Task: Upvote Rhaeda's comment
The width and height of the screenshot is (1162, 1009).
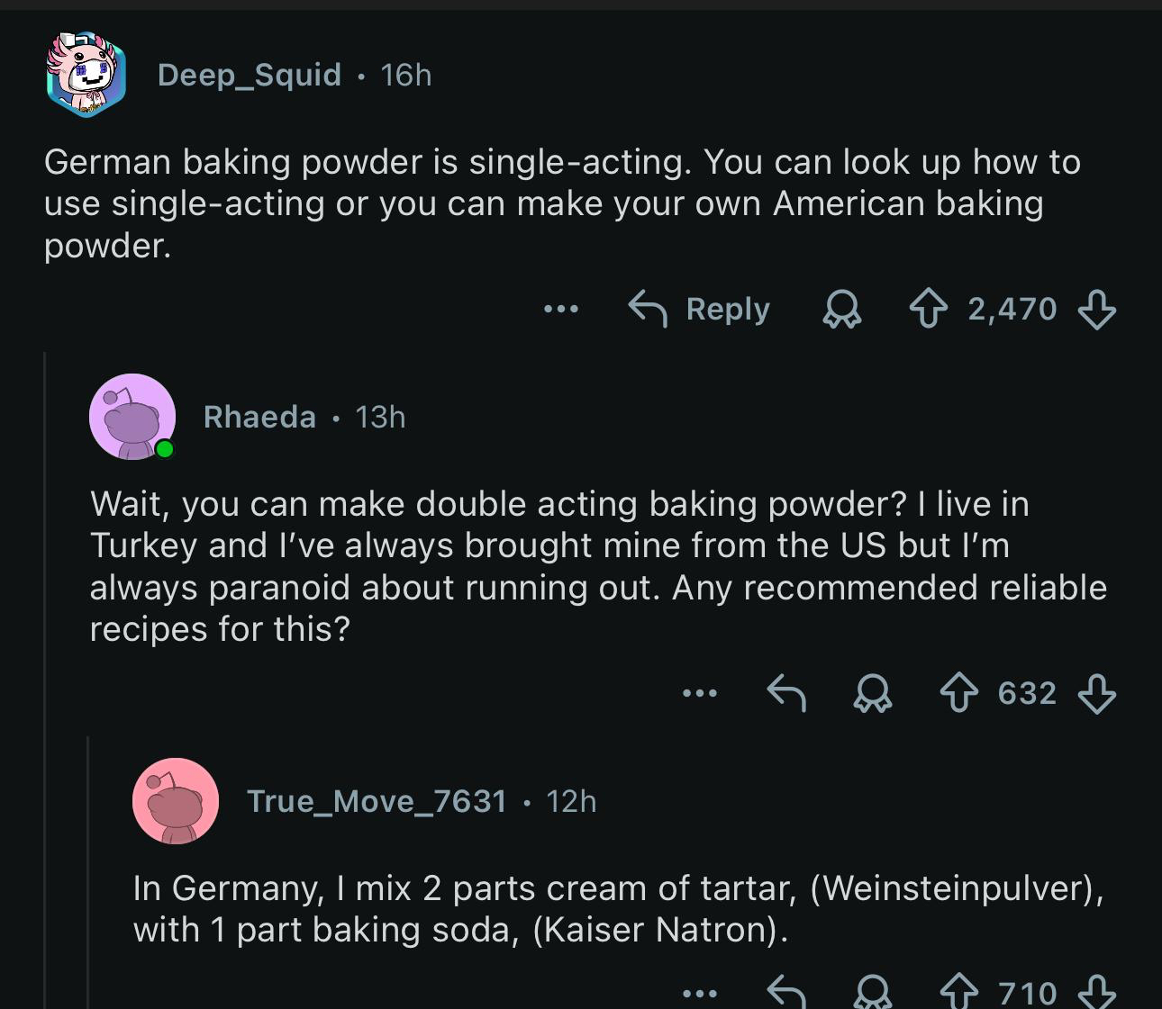Action: pyautogui.click(x=958, y=694)
